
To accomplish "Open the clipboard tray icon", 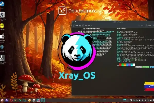I will tap(137, 100).
